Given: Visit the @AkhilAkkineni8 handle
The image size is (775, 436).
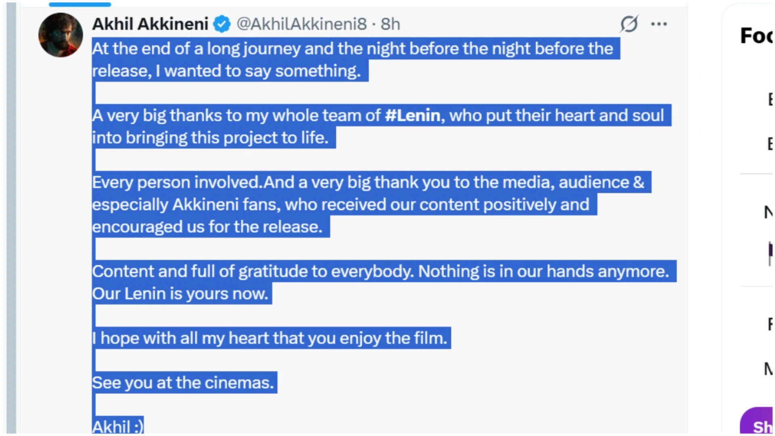Looking at the screenshot, I should (x=302, y=24).
